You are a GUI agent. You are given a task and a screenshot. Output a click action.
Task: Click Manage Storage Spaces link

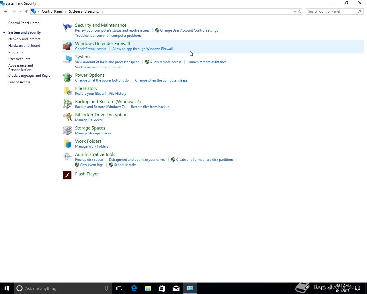tap(93, 133)
